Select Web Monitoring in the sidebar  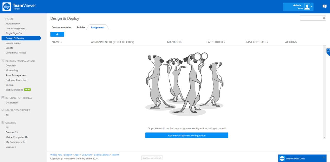click(14, 90)
